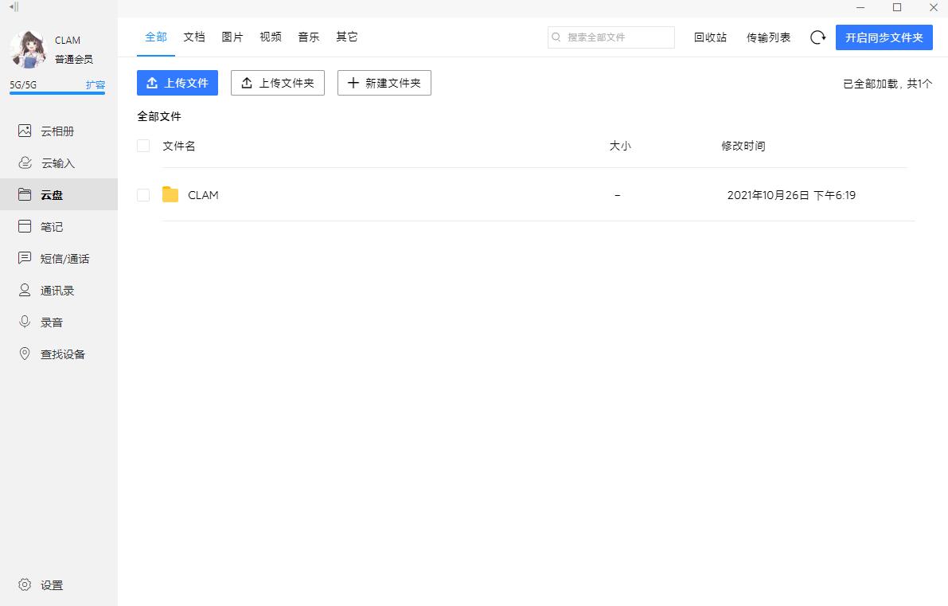The image size is (948, 606).
Task: Focus the 搜索全部文件 search field
Action: [x=611, y=37]
